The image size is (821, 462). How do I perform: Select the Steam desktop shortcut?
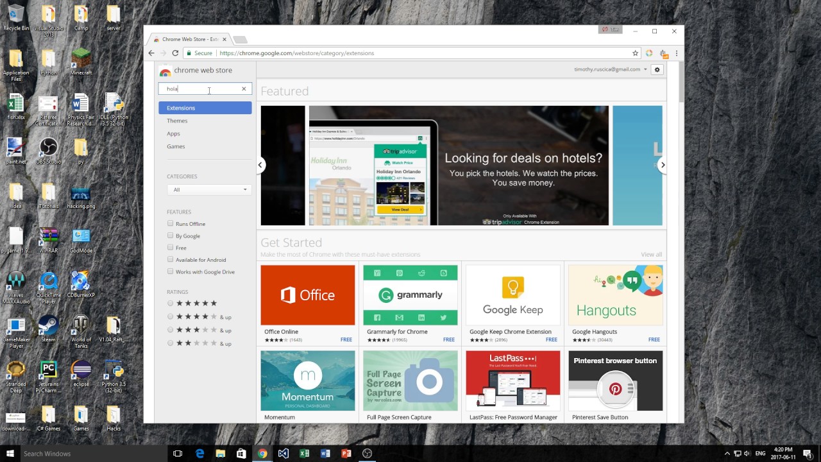point(49,329)
